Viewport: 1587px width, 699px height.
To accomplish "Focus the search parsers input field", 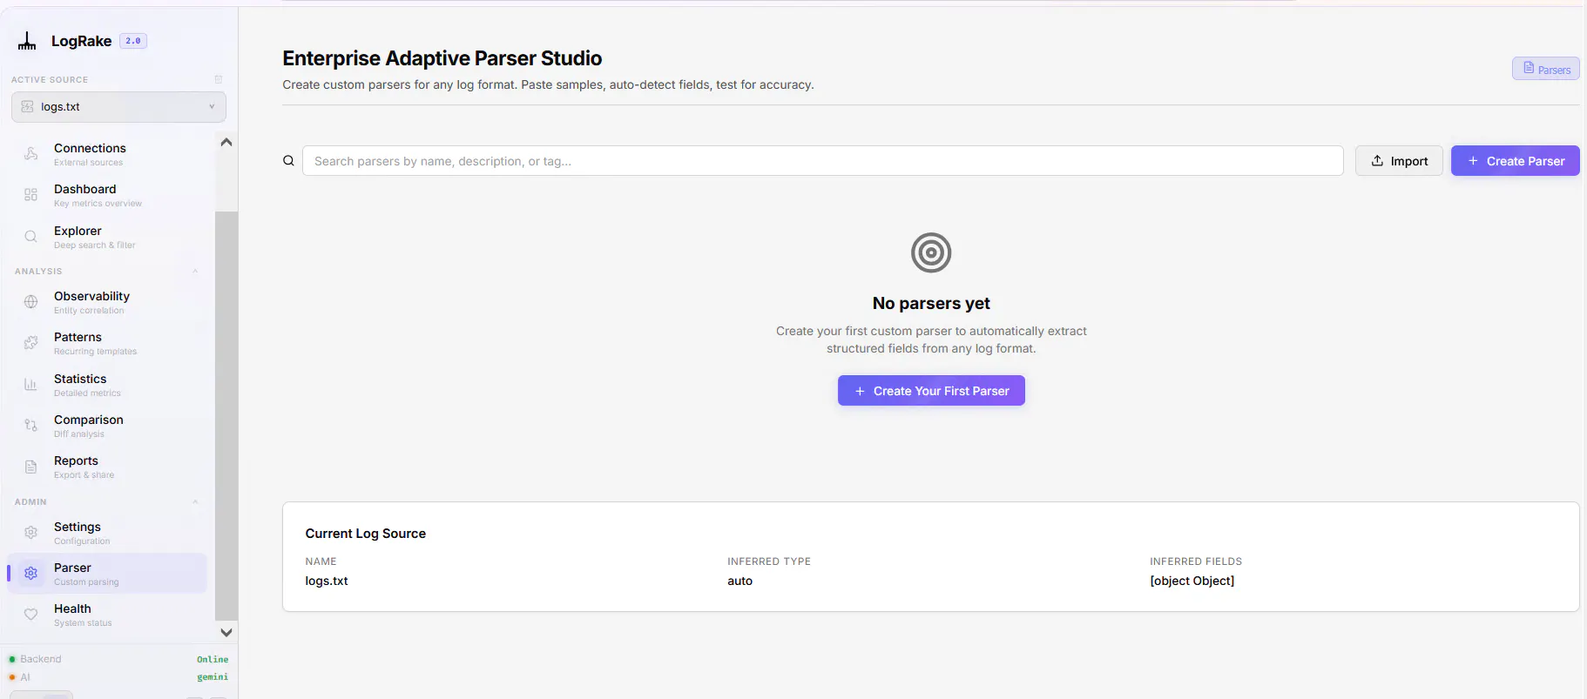I will pyautogui.click(x=822, y=161).
